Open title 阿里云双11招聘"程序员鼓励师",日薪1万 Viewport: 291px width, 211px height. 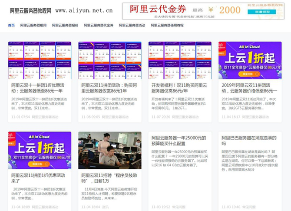pos(109,178)
